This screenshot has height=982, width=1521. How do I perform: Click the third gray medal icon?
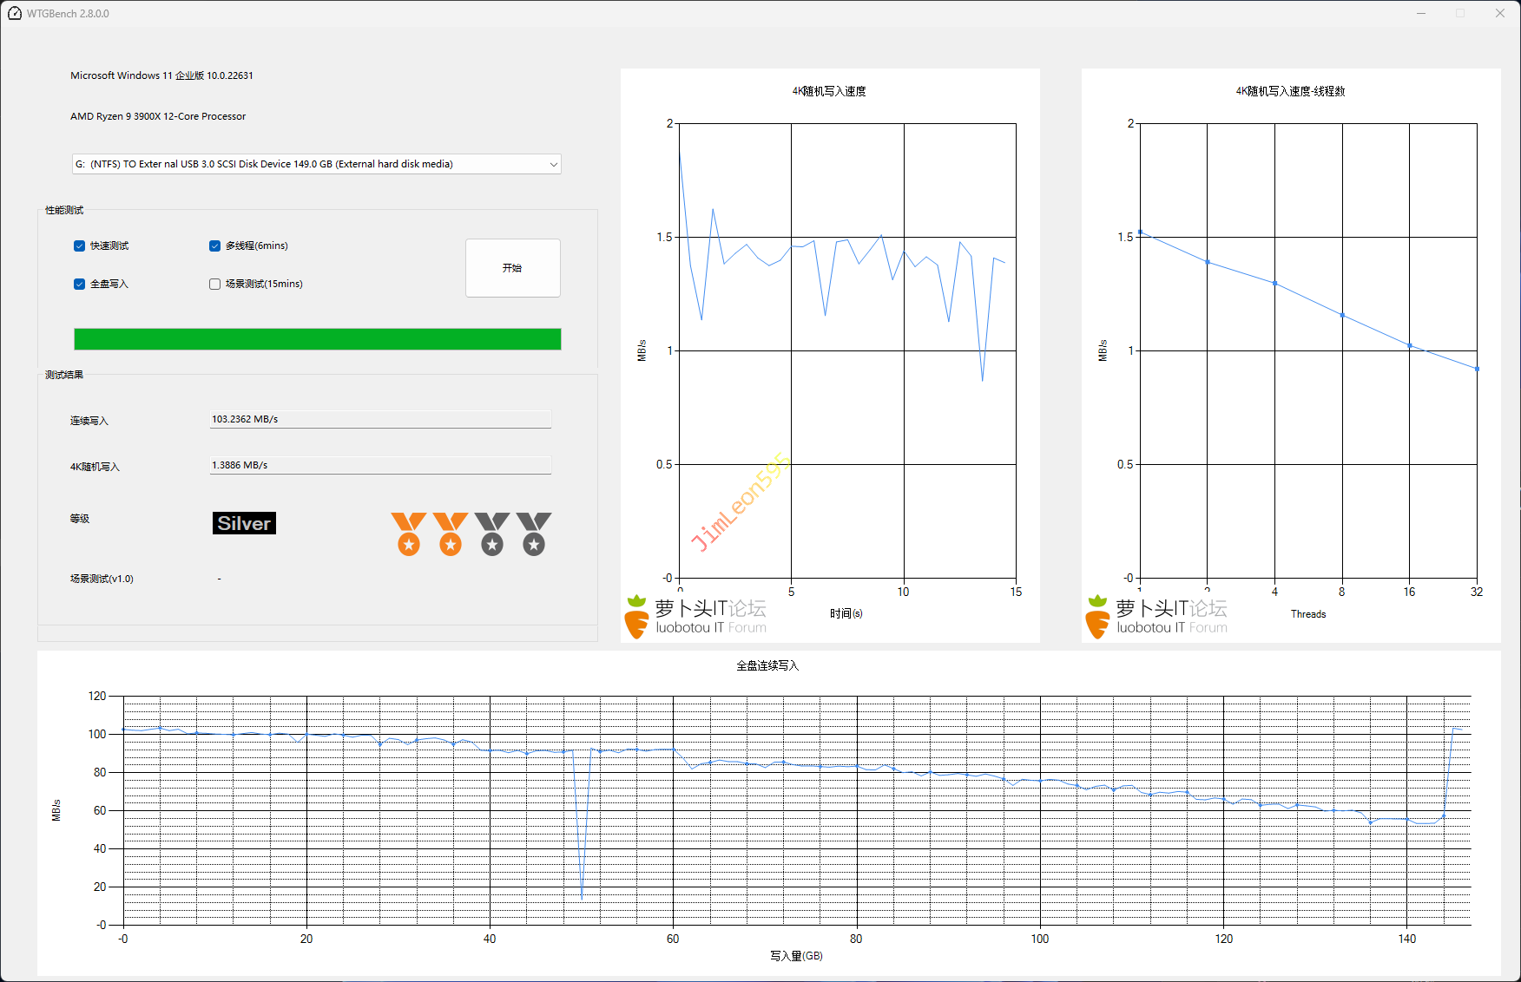point(492,534)
